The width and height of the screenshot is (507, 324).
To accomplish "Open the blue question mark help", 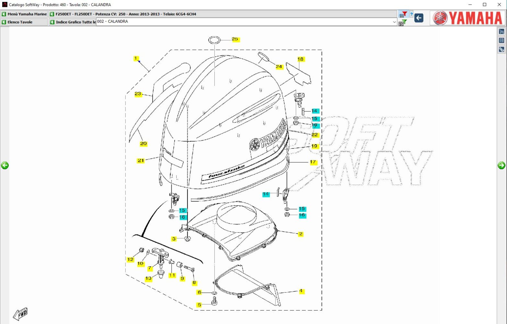I will coord(411,14).
